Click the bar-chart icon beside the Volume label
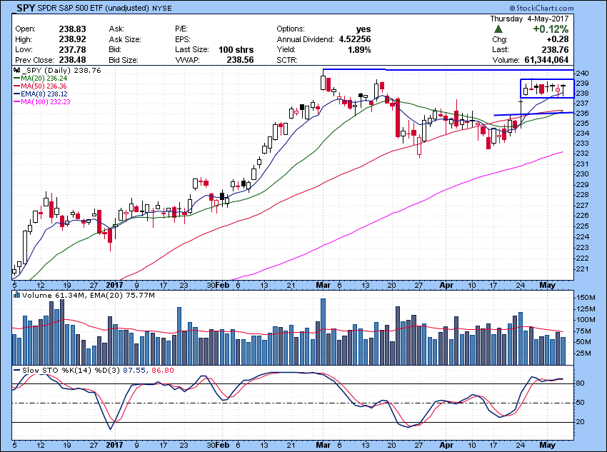This screenshot has width=607, height=452. pyautogui.click(x=16, y=296)
